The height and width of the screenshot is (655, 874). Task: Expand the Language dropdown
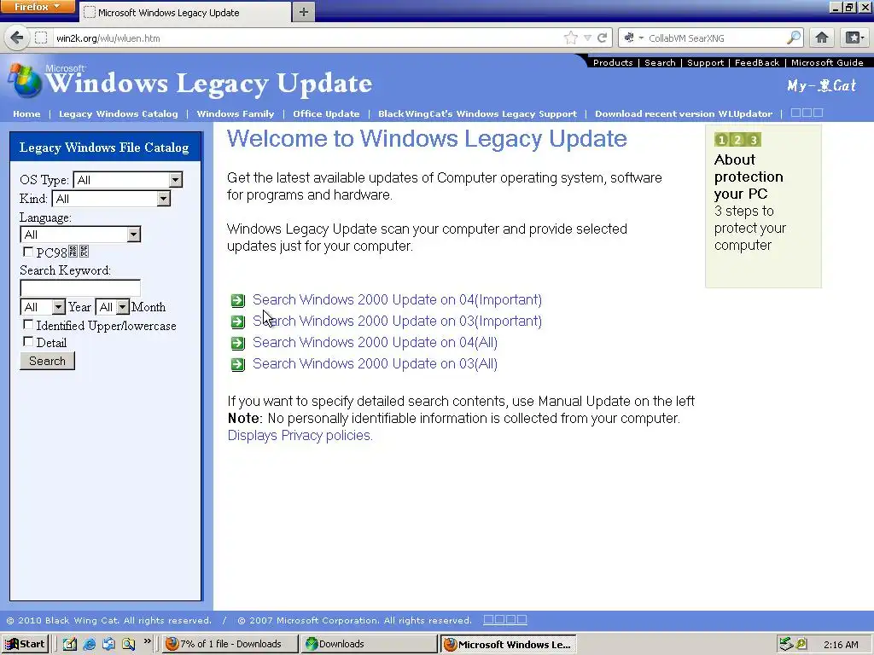(x=80, y=234)
